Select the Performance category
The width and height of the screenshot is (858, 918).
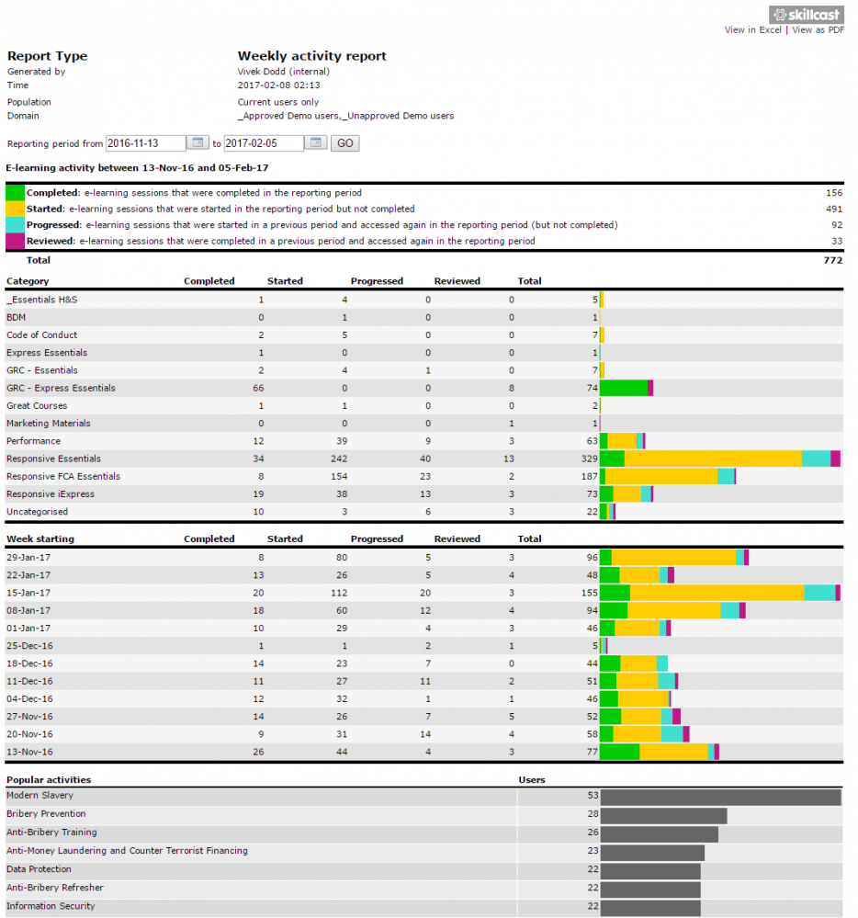(x=424, y=441)
